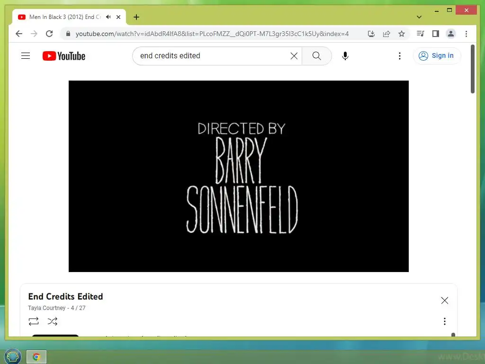Viewport: 485px width, 364px height.
Task: Click Chrome icon in the taskbar
Action: pyautogui.click(x=36, y=357)
